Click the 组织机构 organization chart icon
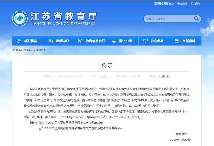This screenshot has height=146, width=214. pyautogui.click(x=19, y=41)
